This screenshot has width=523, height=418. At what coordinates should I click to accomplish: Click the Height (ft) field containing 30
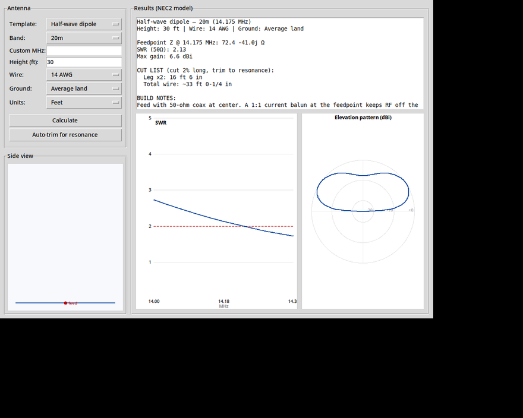(84, 62)
